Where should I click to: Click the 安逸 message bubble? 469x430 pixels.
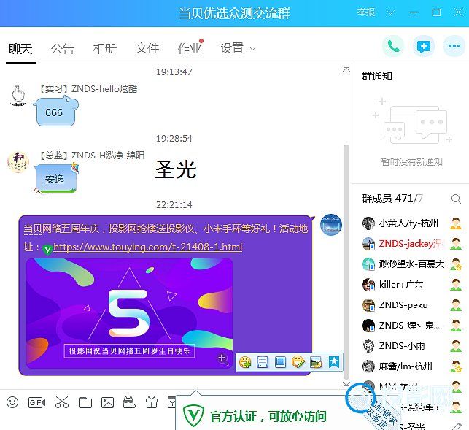click(x=56, y=178)
